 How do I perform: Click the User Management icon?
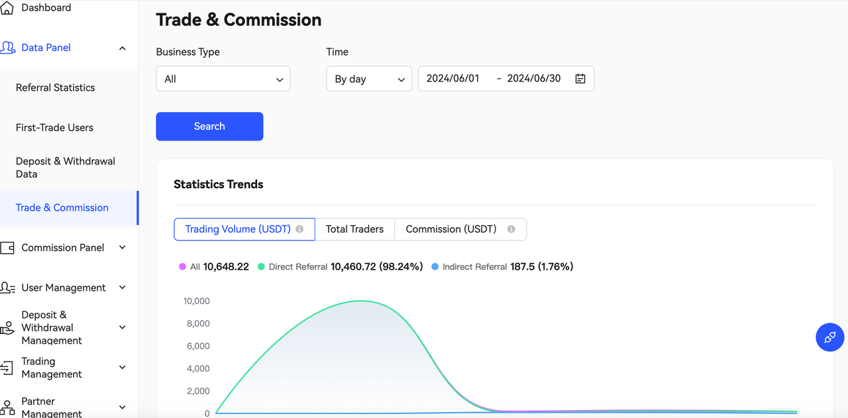[x=7, y=287]
